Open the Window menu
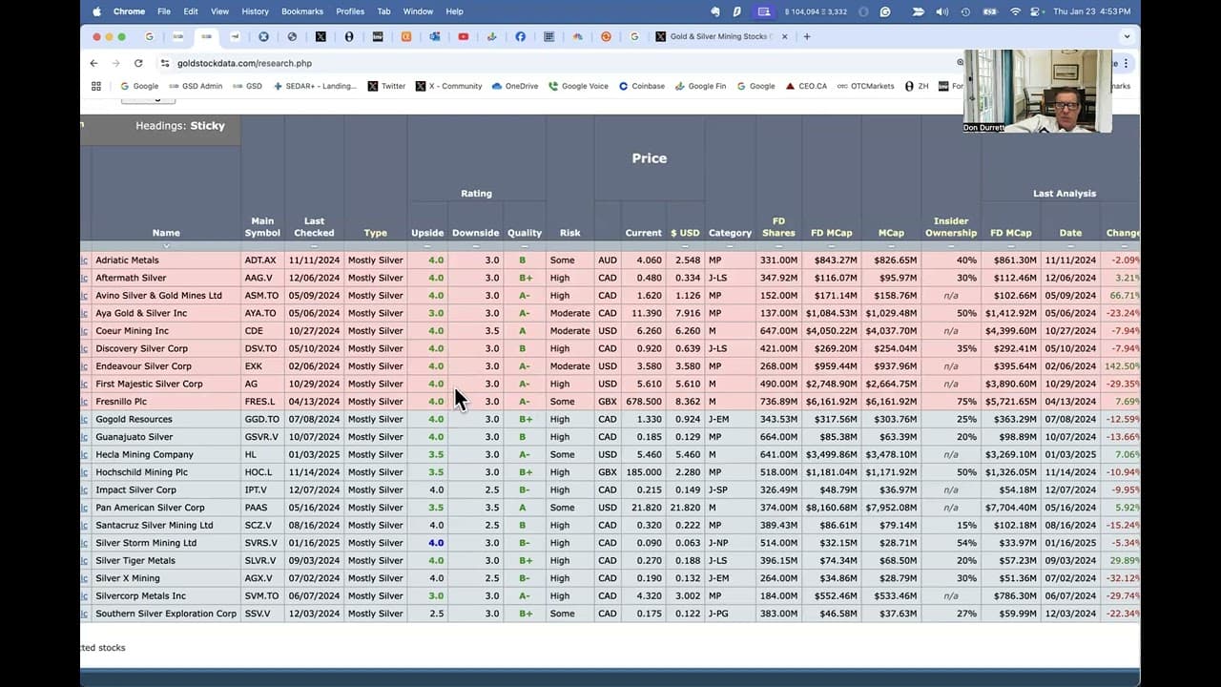This screenshot has height=687, width=1221. click(x=418, y=11)
